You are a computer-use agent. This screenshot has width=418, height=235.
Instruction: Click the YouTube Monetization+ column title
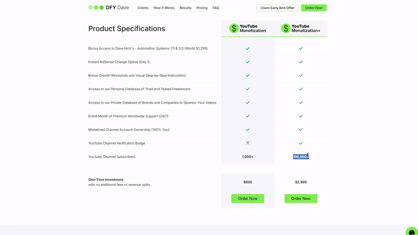click(306, 28)
